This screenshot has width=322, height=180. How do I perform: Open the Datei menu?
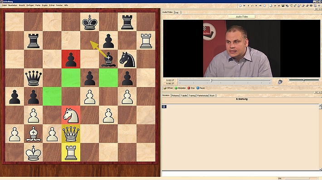coord(5,5)
